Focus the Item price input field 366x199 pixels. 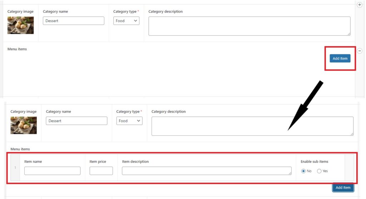click(101, 171)
